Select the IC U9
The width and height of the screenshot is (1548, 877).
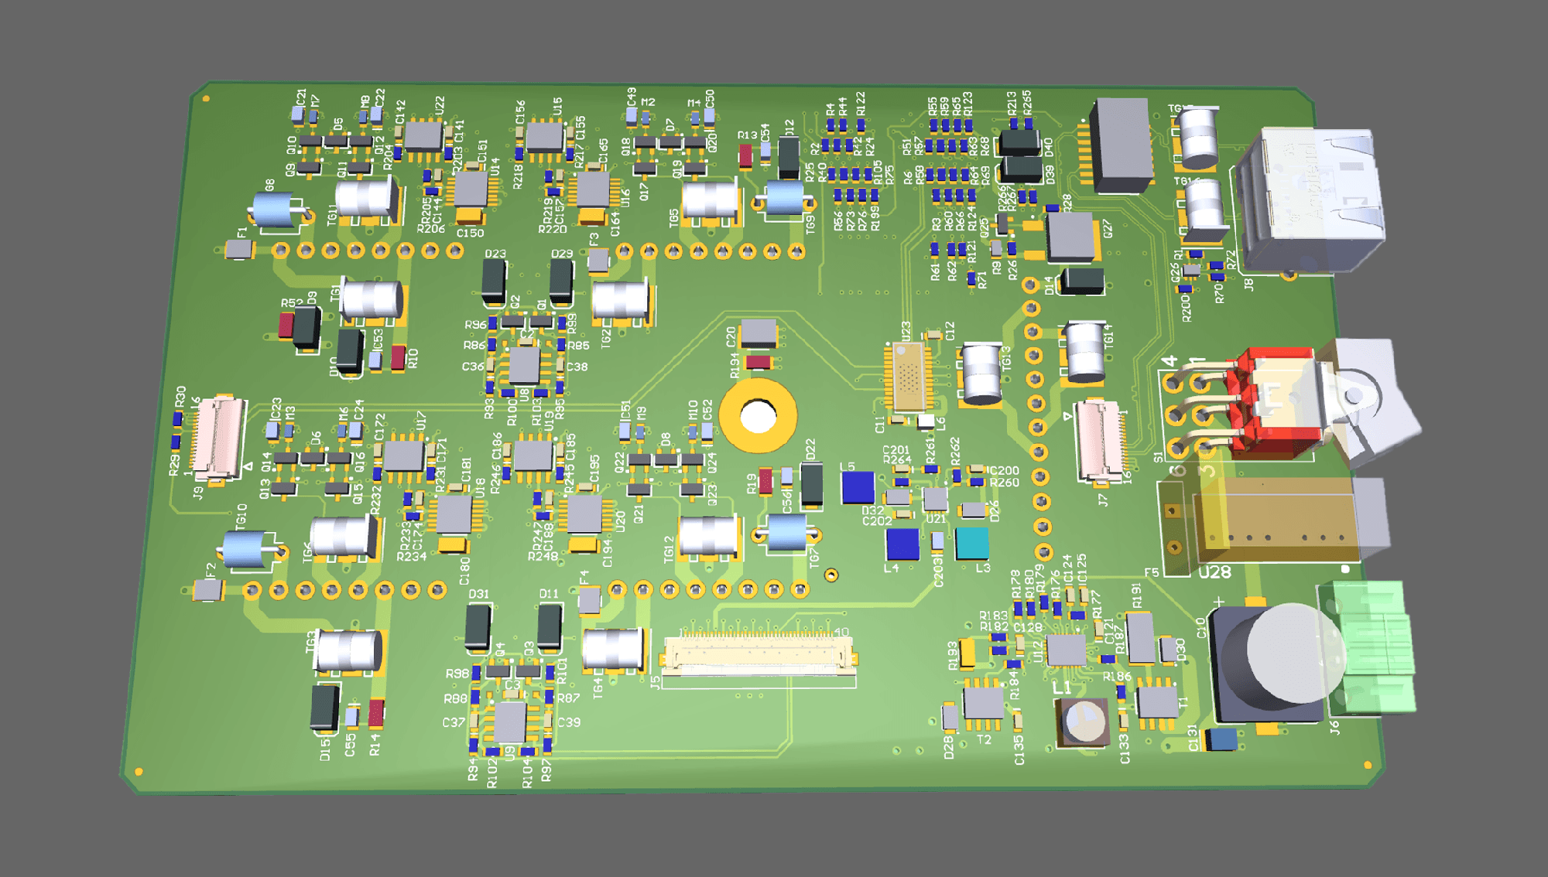coord(509,722)
